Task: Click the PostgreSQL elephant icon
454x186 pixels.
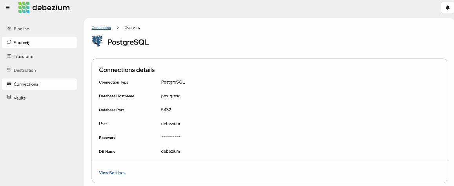Action: point(97,41)
